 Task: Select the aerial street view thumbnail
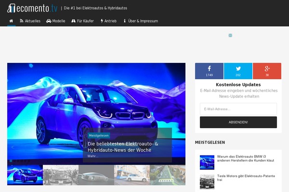click(x=168, y=175)
